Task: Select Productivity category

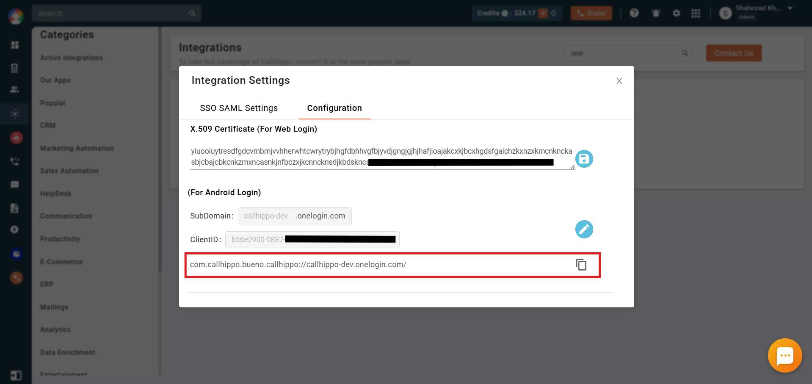Action: 60,239
